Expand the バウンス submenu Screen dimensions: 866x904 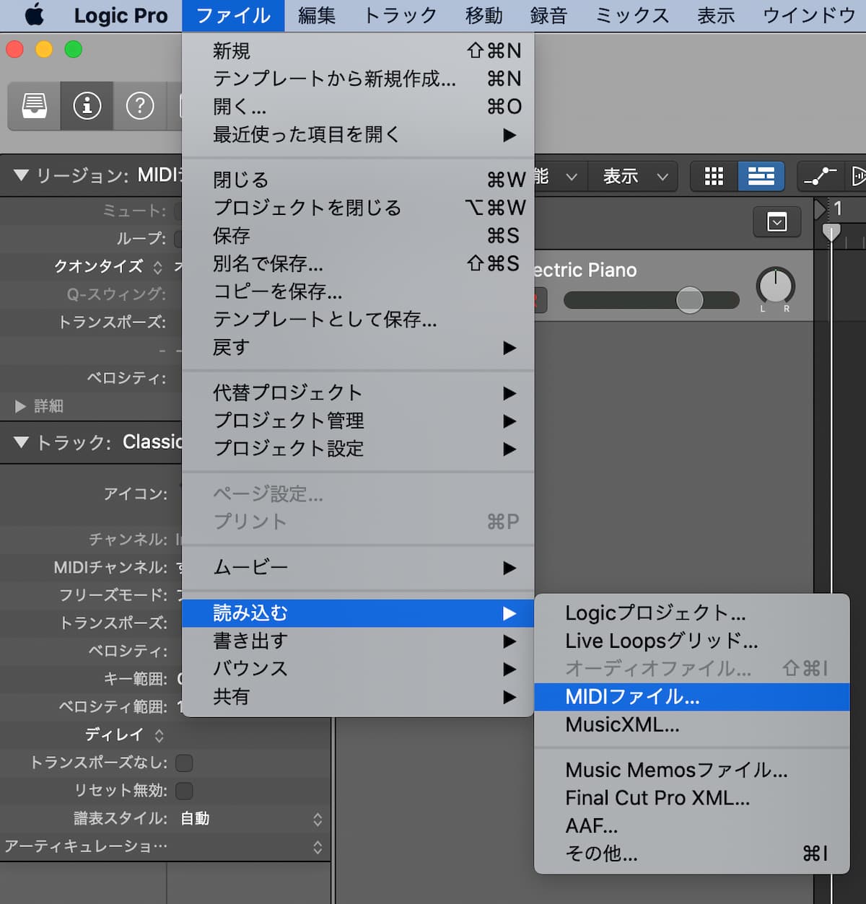[358, 669]
